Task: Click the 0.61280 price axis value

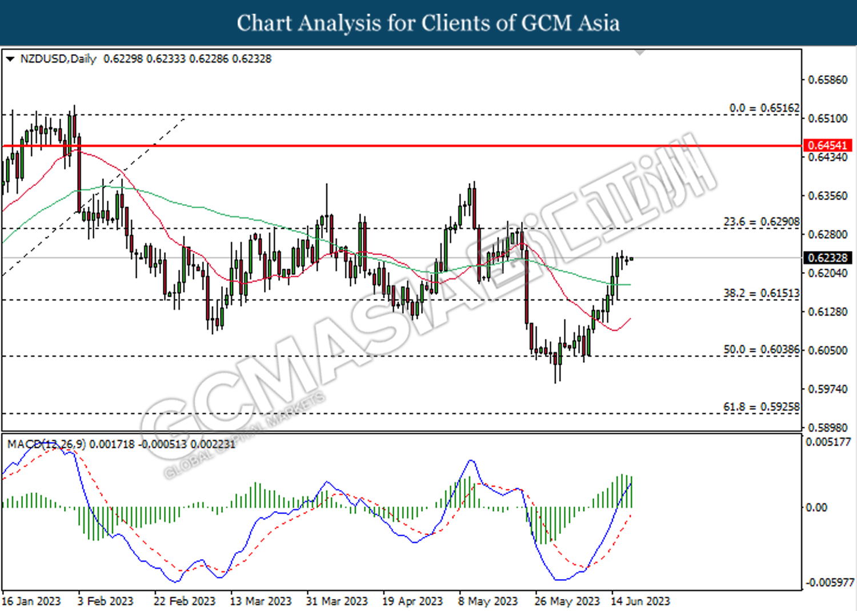Action: (828, 312)
